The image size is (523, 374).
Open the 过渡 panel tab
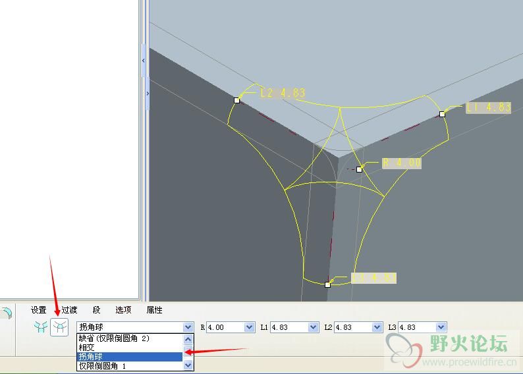pos(69,310)
